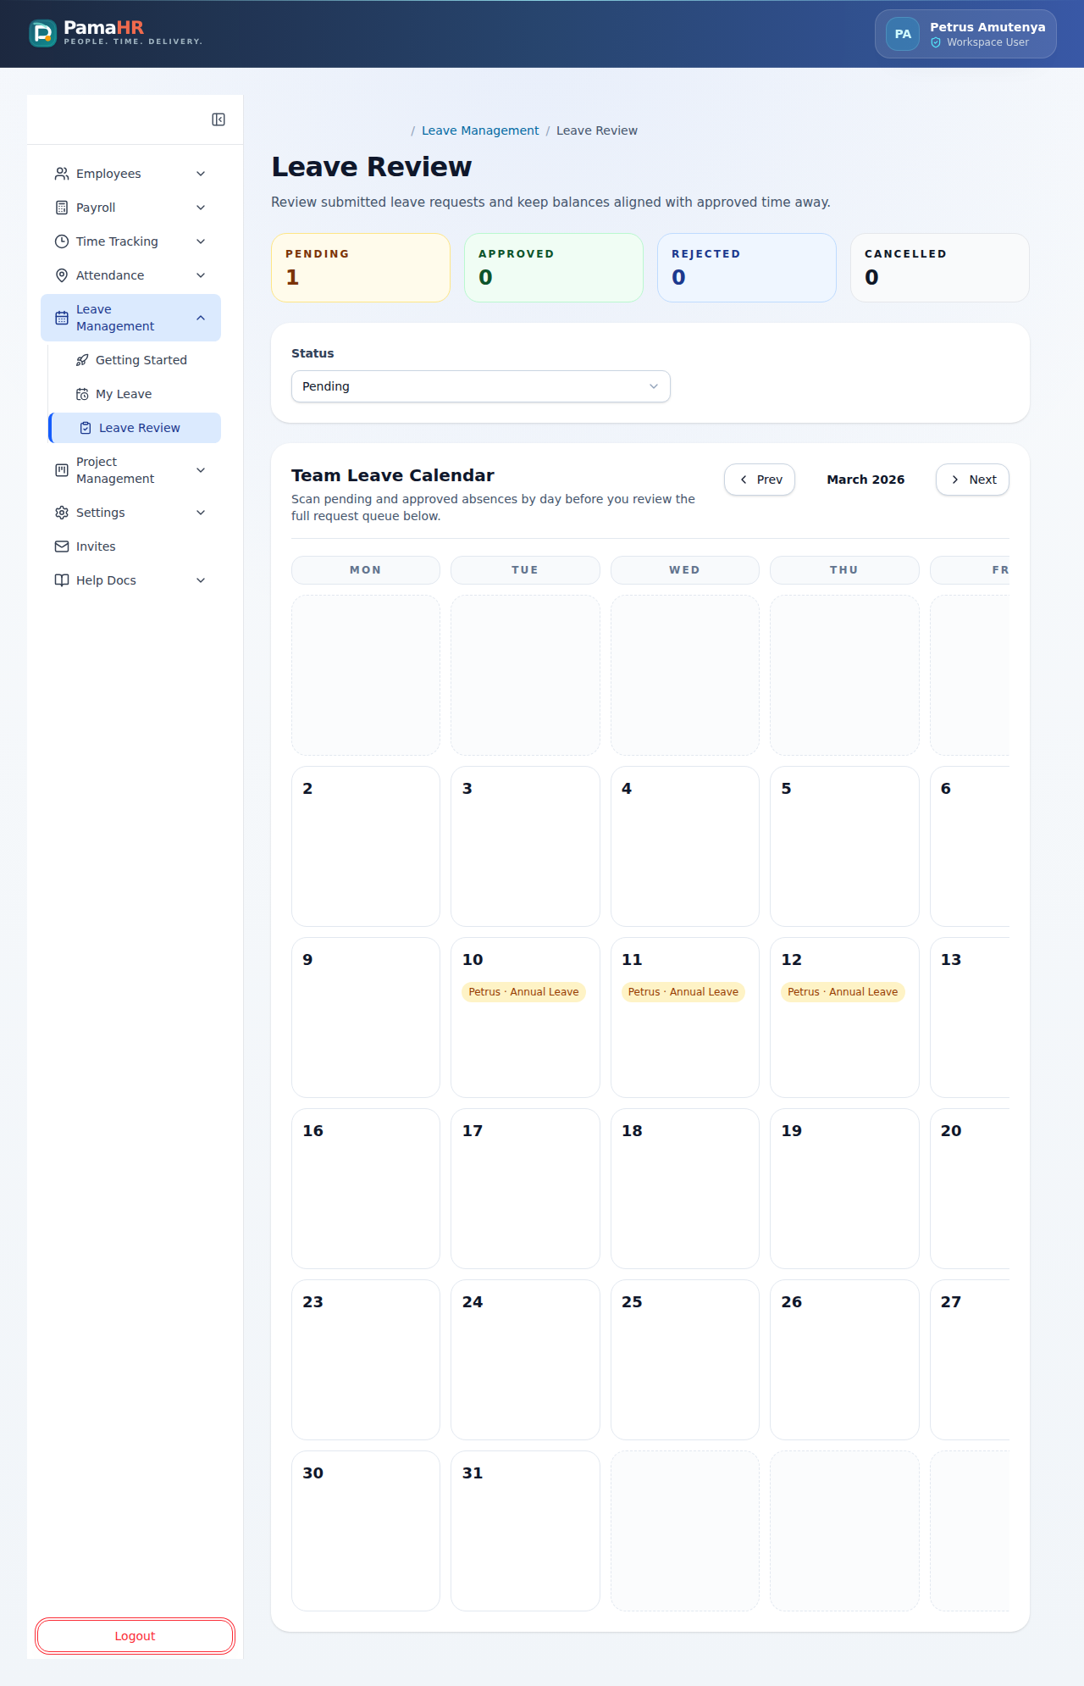The height and width of the screenshot is (1686, 1084).
Task: Click the Time Tracking clock icon
Action: (62, 241)
